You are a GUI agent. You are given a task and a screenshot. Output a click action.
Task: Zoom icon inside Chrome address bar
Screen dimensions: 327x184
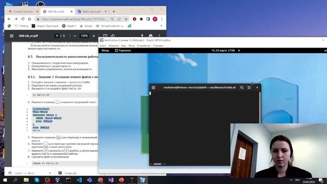point(112,19)
